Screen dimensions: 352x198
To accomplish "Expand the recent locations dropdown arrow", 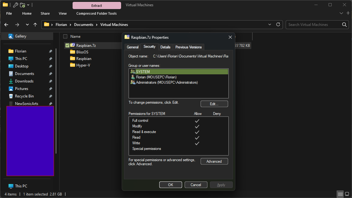I will coord(27,25).
